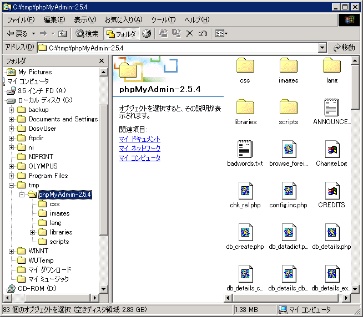Open the Views dropdown button
363x317 pixels.
pyautogui.click(x=221, y=34)
